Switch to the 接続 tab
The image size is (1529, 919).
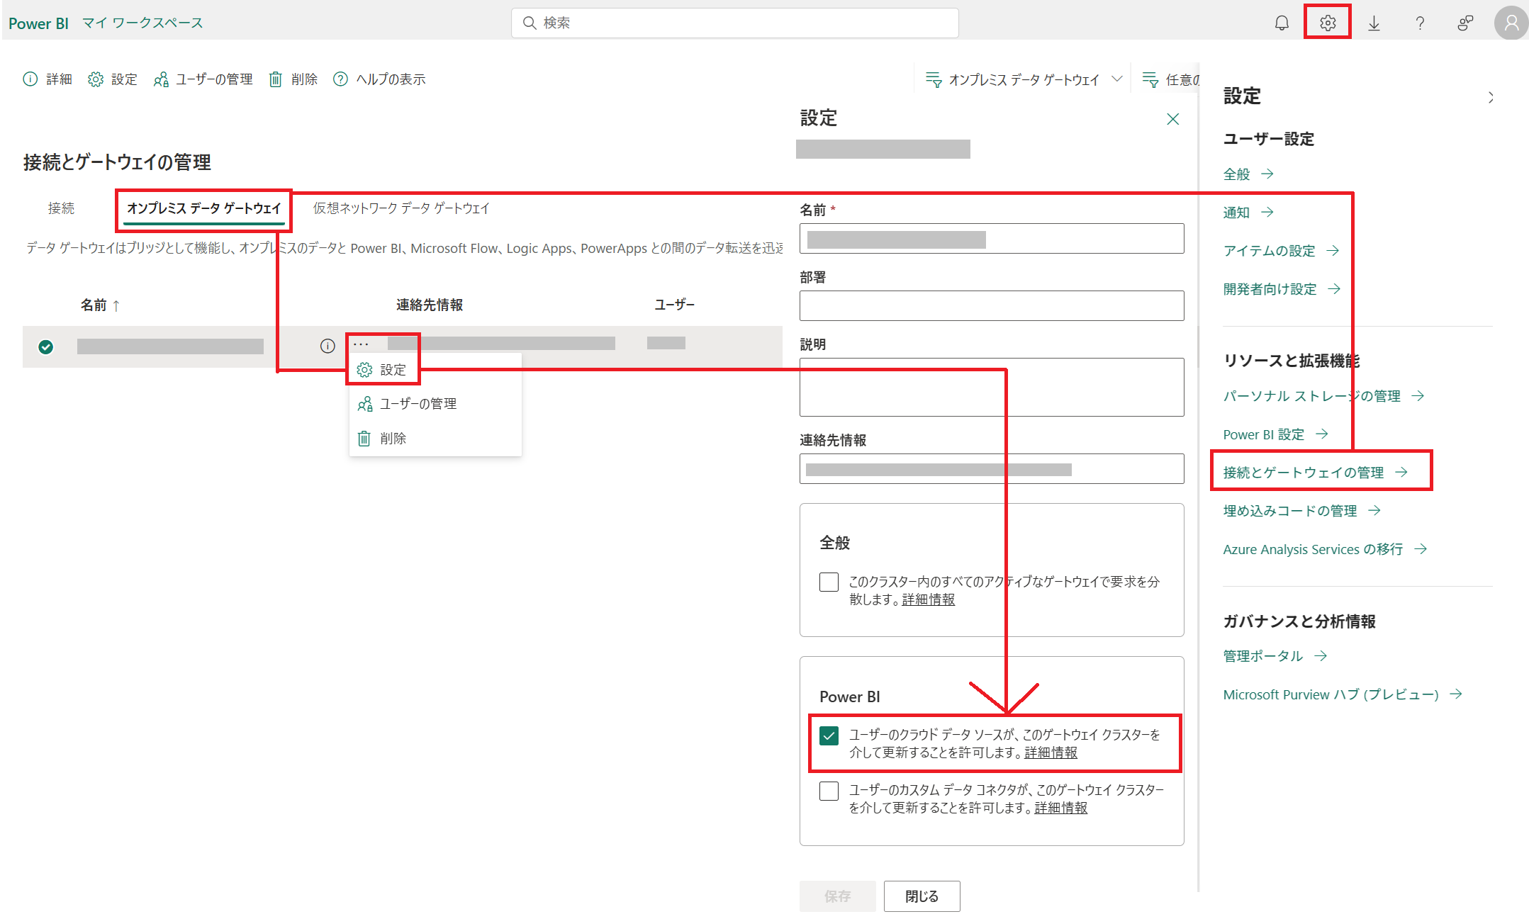coord(61,208)
